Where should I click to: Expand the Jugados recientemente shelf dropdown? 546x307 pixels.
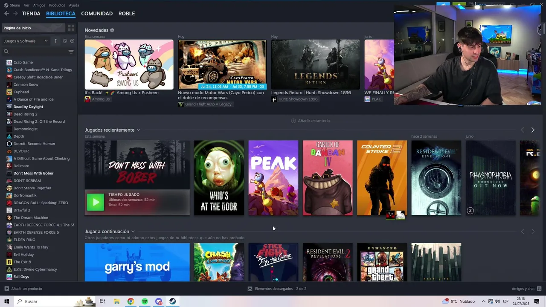click(138, 130)
